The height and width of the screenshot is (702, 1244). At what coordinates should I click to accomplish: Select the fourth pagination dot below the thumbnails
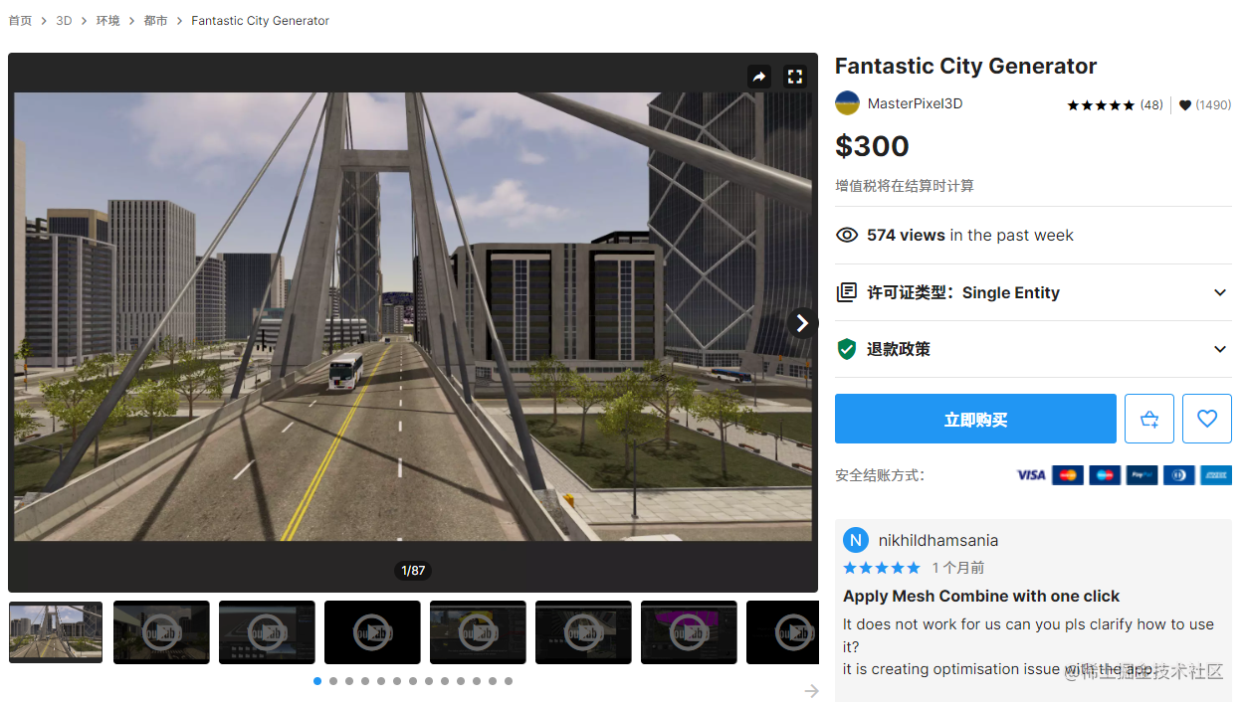tap(365, 681)
